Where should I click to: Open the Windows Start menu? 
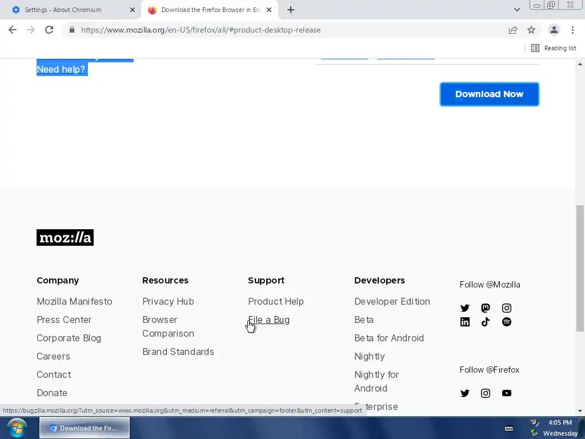coord(17,428)
